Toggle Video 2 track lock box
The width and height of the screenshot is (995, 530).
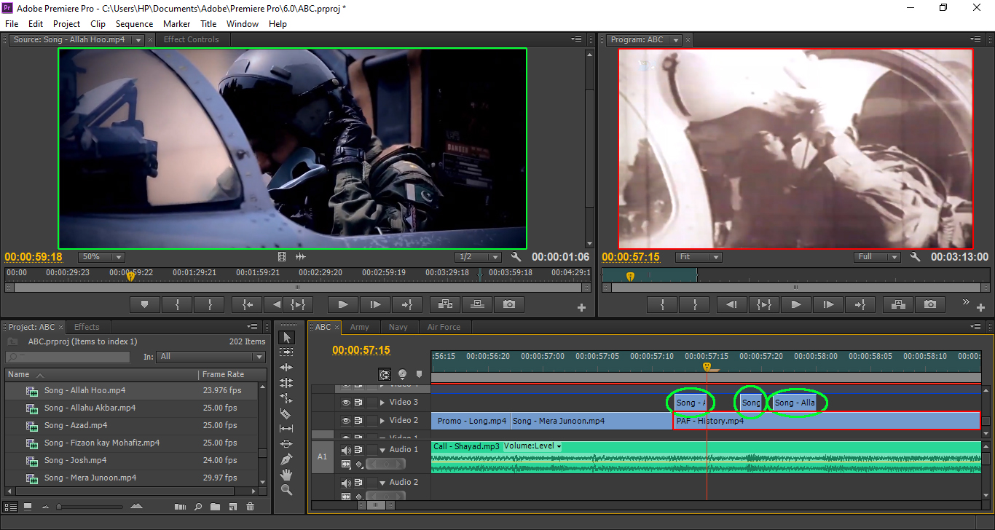click(371, 421)
